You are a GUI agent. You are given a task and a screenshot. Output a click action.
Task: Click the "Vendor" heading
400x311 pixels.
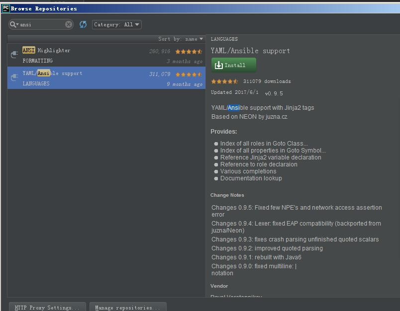(x=219, y=286)
